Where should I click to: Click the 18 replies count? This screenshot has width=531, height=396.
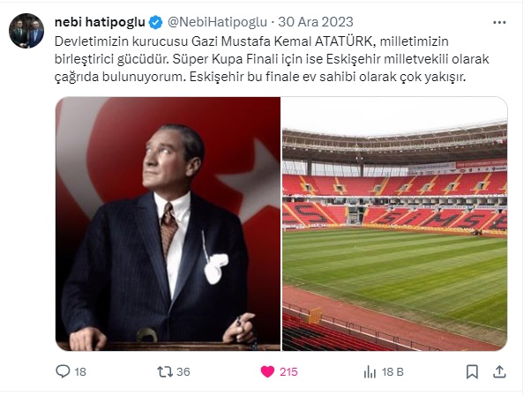point(80,372)
